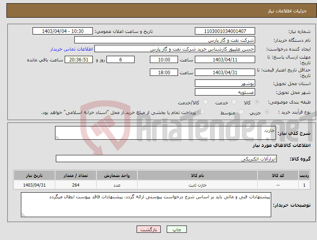Click the table need date cell 1403/04/31
Screen dimensions: 317x240
(x=35, y=185)
